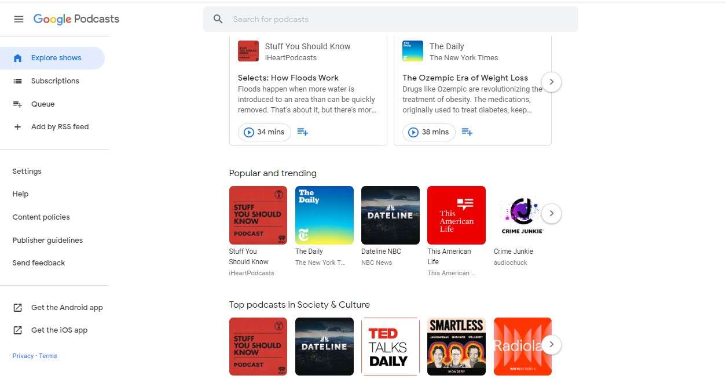This screenshot has width=726, height=379.
Task: Play the 38 mins Ozempic episode
Action: (429, 132)
